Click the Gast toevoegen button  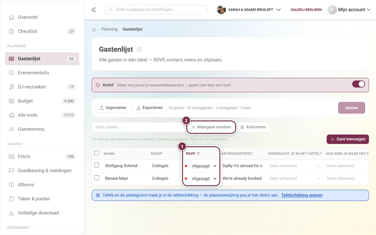pyautogui.click(x=348, y=139)
